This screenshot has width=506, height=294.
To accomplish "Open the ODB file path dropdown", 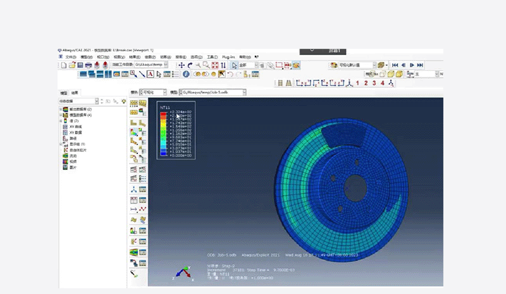I will (x=243, y=92).
